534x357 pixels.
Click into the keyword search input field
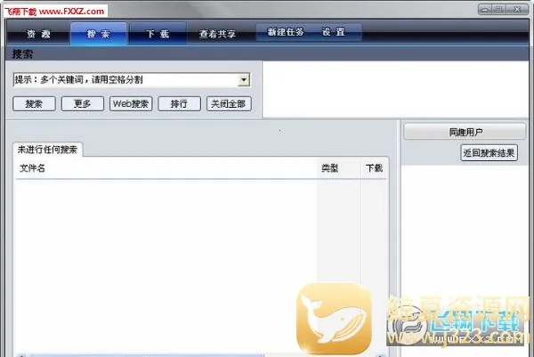point(125,80)
